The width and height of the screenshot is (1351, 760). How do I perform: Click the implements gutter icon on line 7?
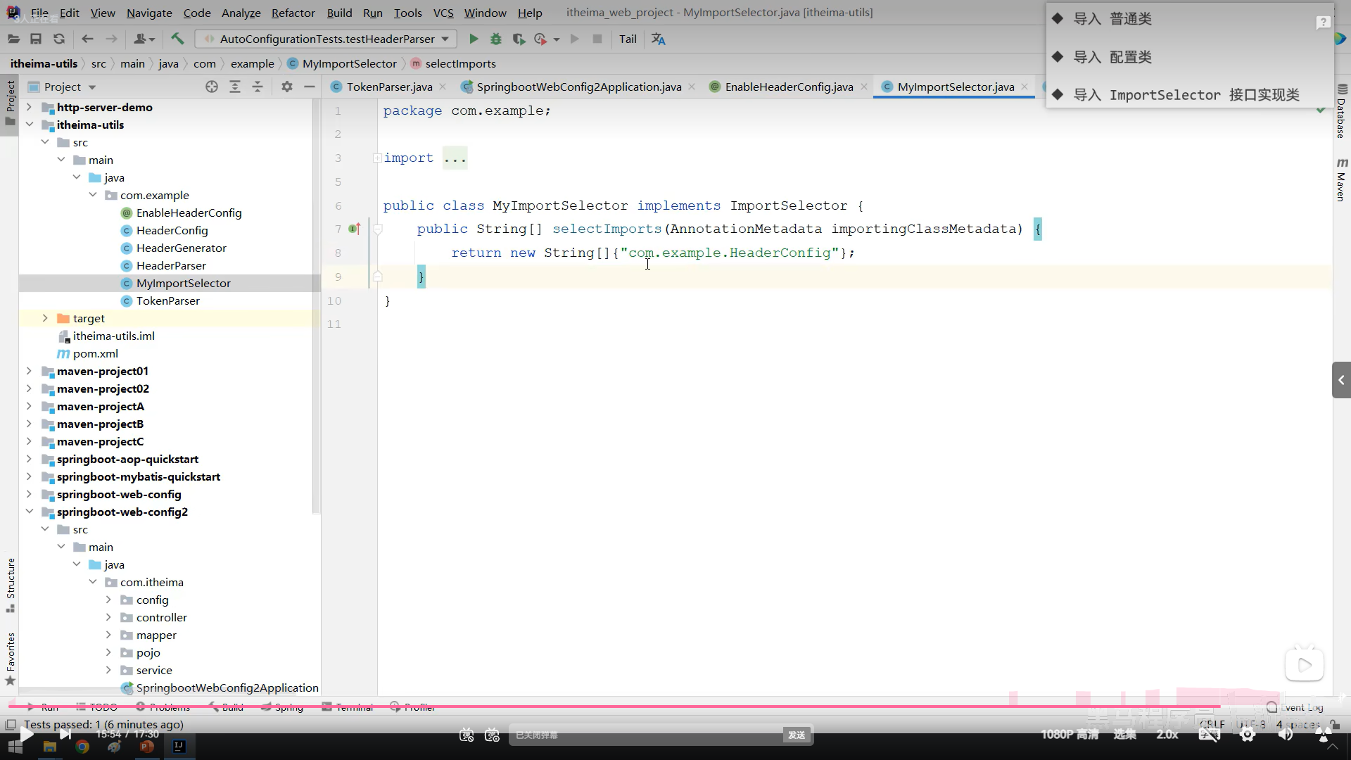click(x=355, y=229)
